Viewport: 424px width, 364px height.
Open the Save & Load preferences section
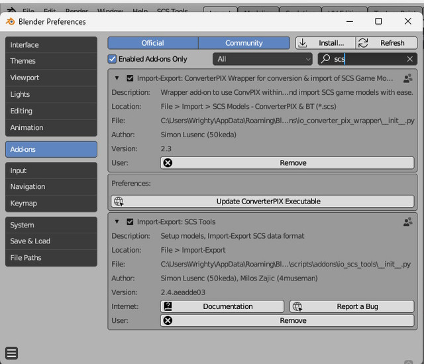51,241
